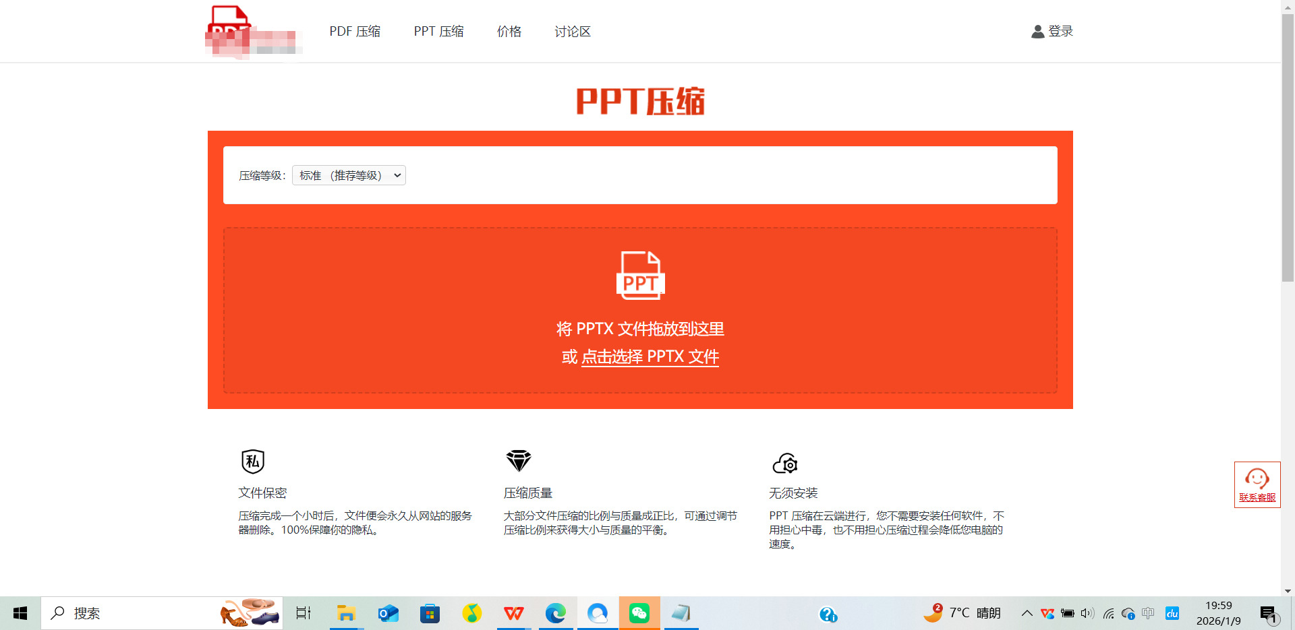The image size is (1295, 630).
Task: Expand the 压缩等级 dropdown
Action: coord(349,175)
